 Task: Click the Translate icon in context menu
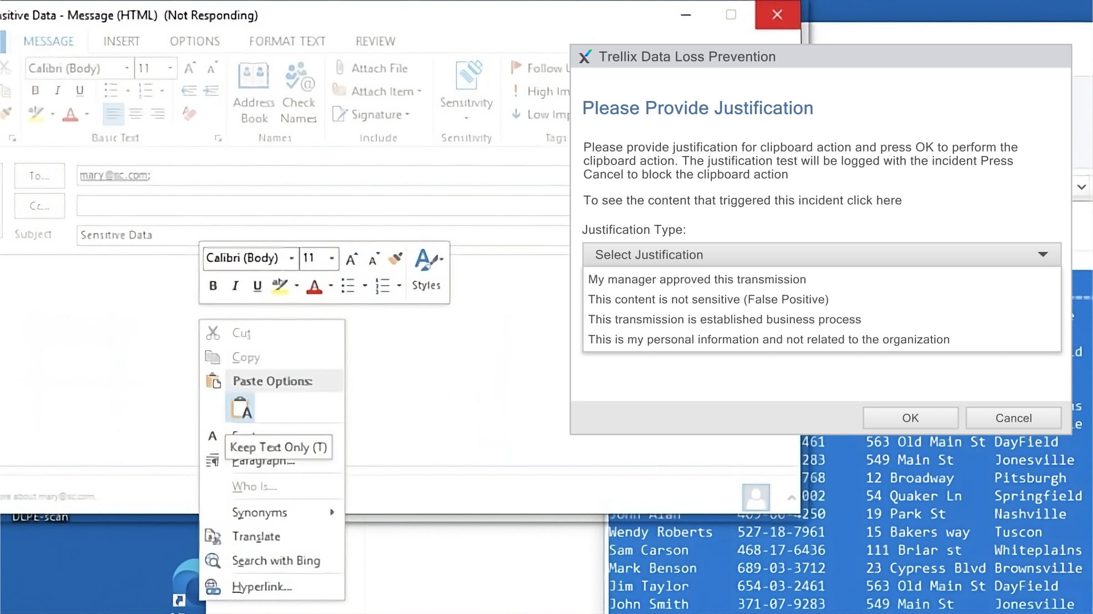(213, 537)
